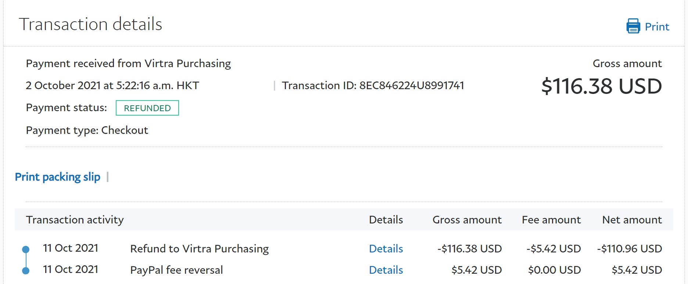Click the large $116.38 USD gross amount
The height and width of the screenshot is (284, 688).
click(601, 87)
